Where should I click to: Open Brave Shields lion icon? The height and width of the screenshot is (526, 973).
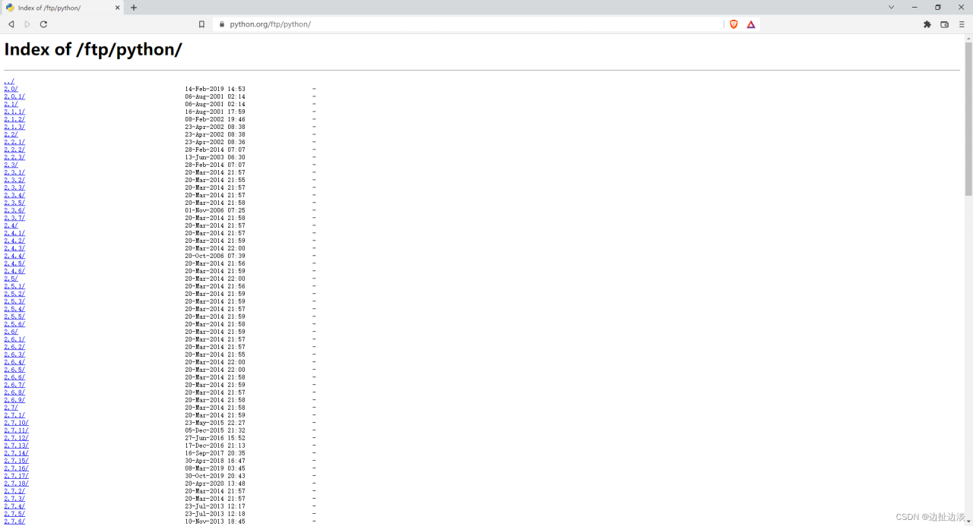coord(734,24)
